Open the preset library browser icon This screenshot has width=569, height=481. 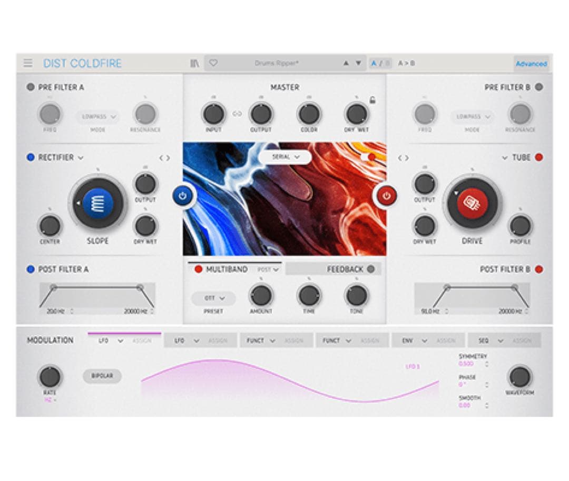point(194,62)
